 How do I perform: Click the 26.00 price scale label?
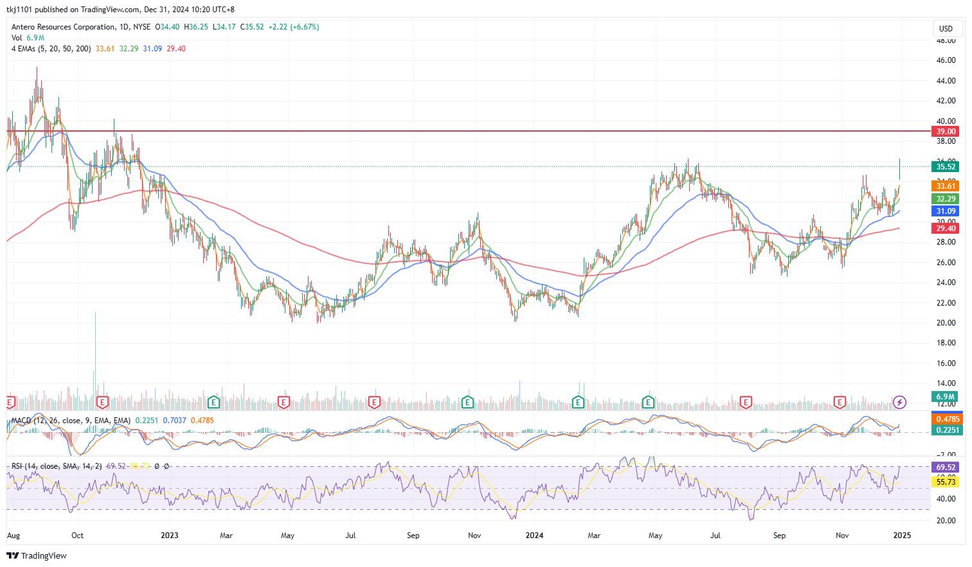(x=946, y=263)
